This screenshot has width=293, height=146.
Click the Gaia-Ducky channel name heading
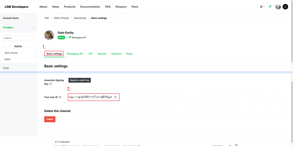(x=66, y=33)
